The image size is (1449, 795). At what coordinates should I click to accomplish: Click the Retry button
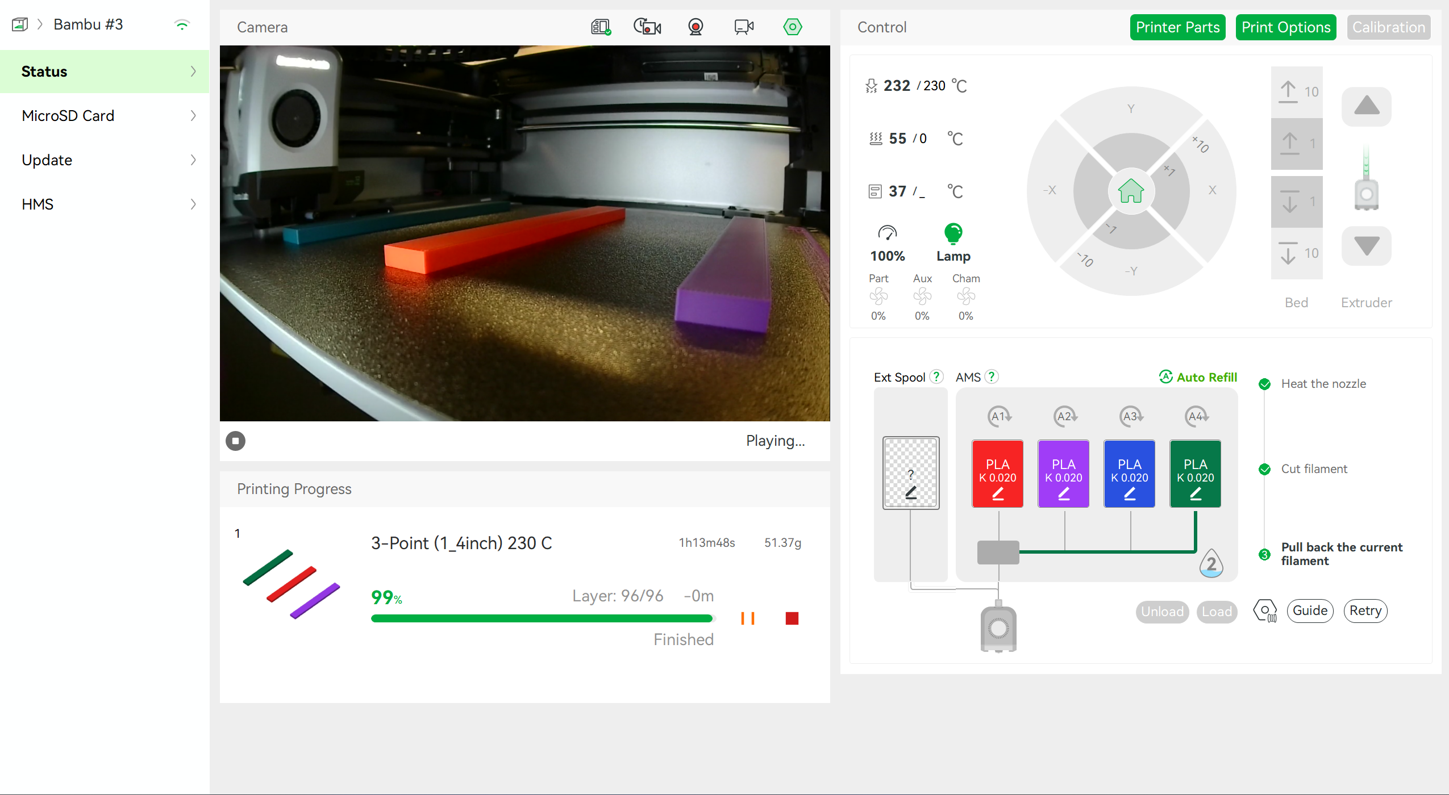click(1365, 611)
